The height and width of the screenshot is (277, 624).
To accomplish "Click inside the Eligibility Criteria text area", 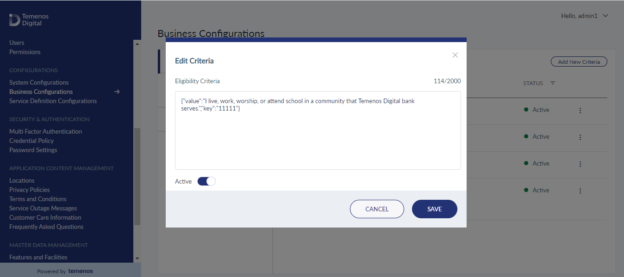I will 318,130.
